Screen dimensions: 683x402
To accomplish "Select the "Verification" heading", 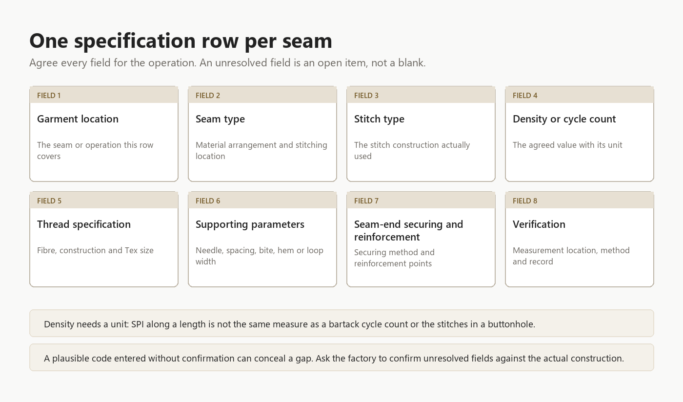I will (x=539, y=224).
